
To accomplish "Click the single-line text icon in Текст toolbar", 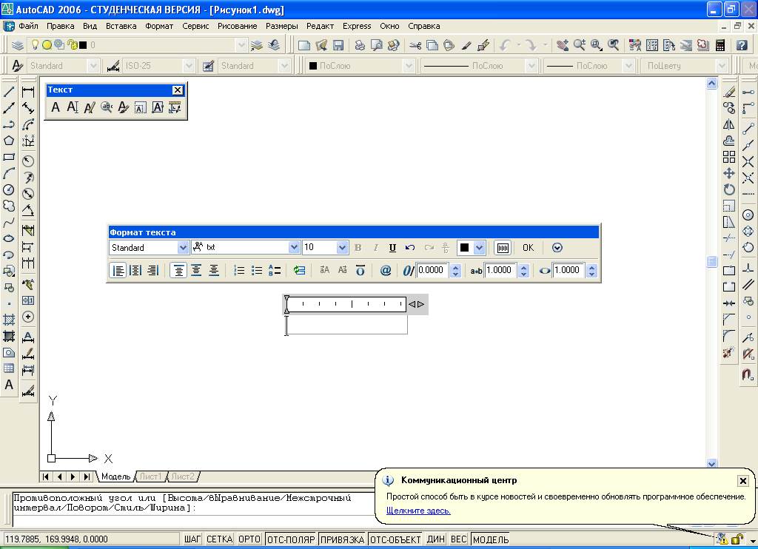I will click(73, 107).
